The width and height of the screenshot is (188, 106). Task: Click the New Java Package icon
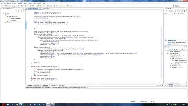point(31,6)
